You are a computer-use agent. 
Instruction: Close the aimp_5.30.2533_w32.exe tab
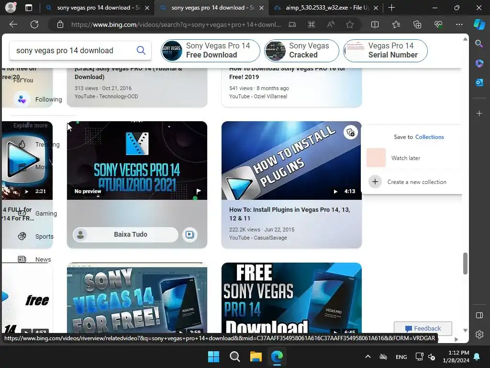point(376,8)
